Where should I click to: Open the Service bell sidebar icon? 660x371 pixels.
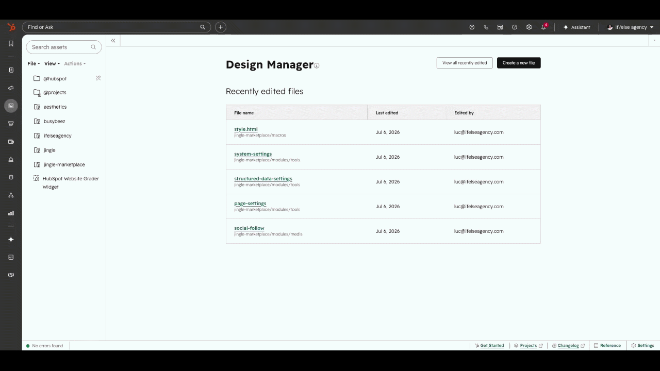(11, 159)
